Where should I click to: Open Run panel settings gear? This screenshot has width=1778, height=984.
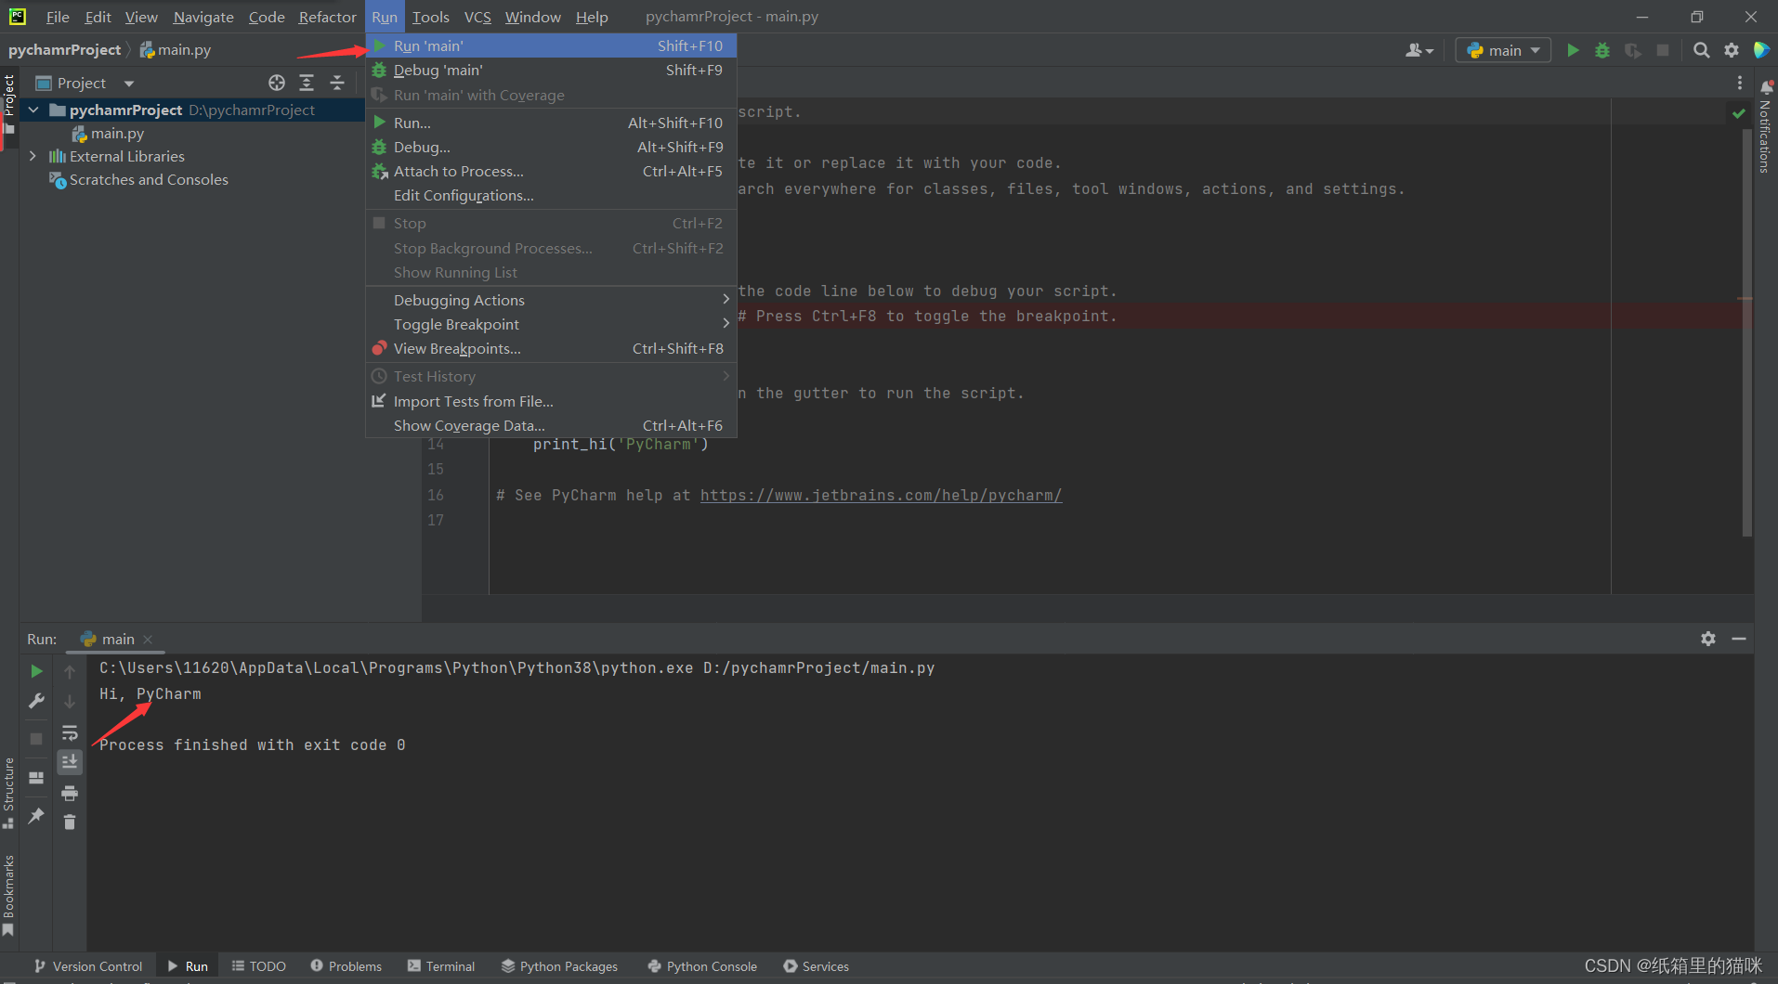[x=1708, y=639]
